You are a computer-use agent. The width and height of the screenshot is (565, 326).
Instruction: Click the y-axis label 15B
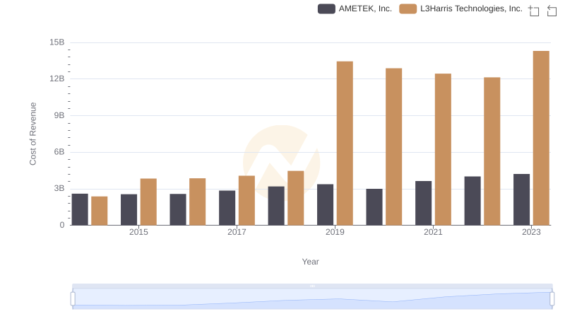[x=57, y=42]
